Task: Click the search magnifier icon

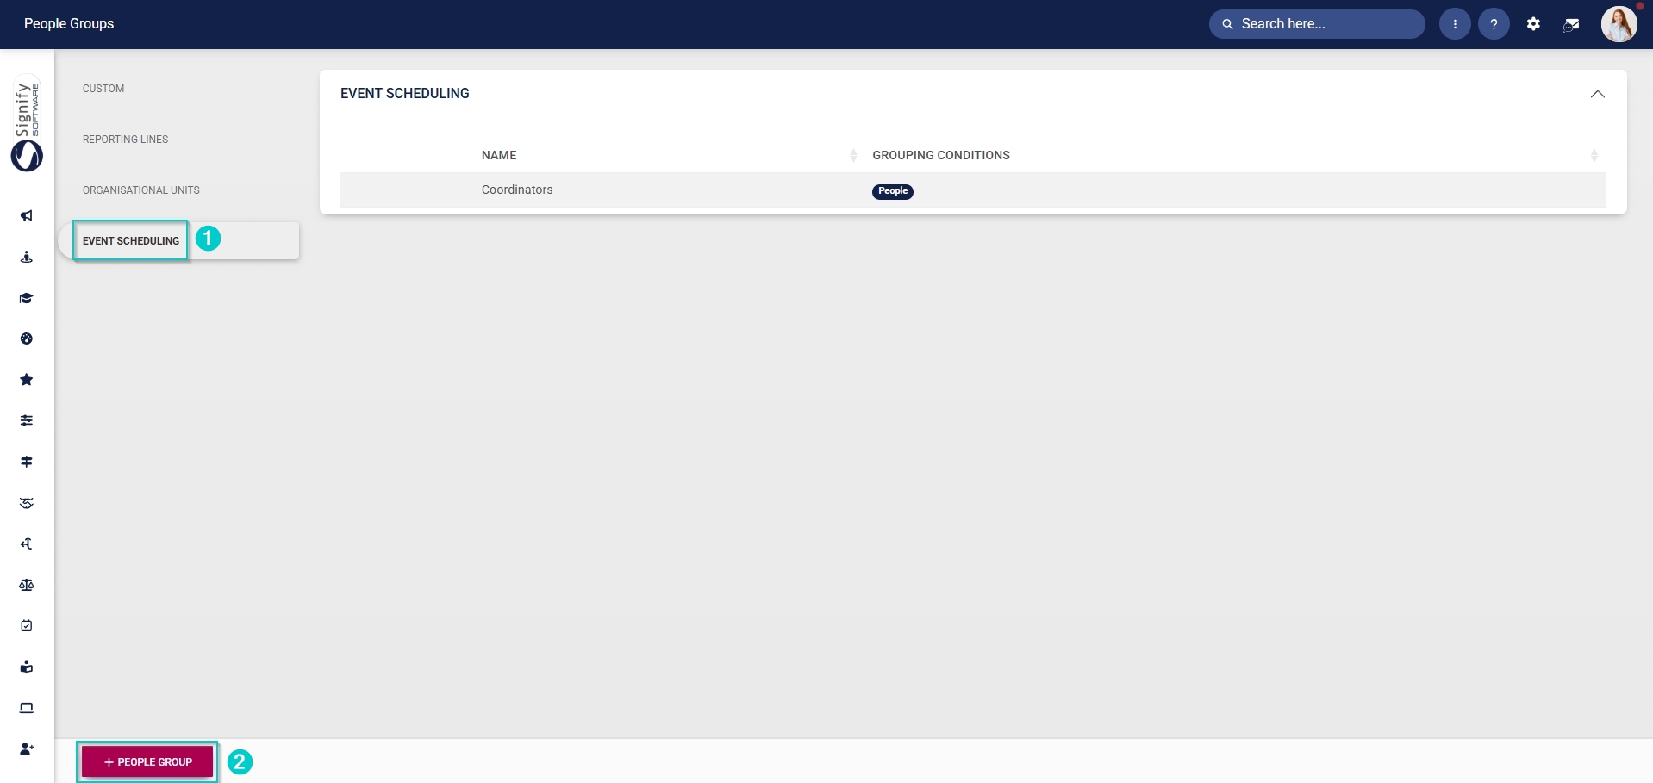Action: point(1227,24)
